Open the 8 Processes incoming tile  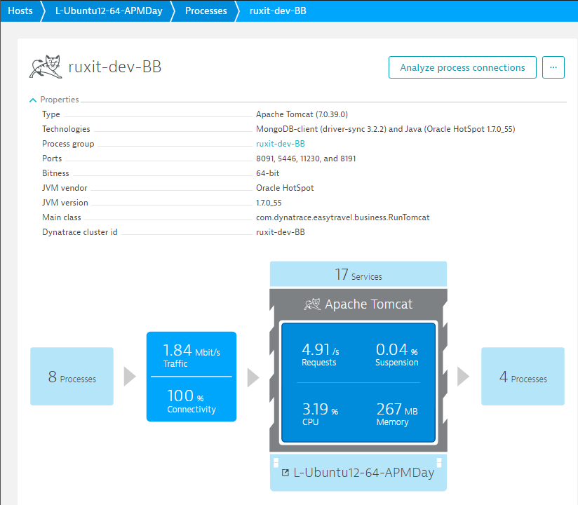click(72, 377)
